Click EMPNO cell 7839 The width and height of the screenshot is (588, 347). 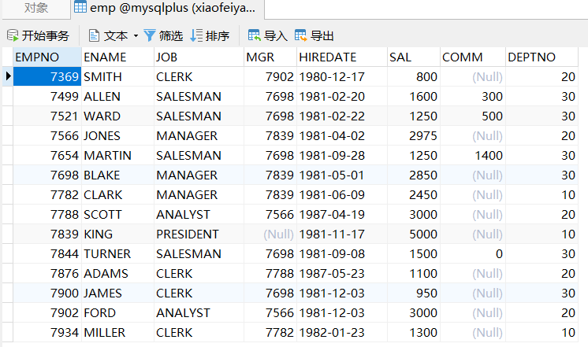click(x=47, y=234)
